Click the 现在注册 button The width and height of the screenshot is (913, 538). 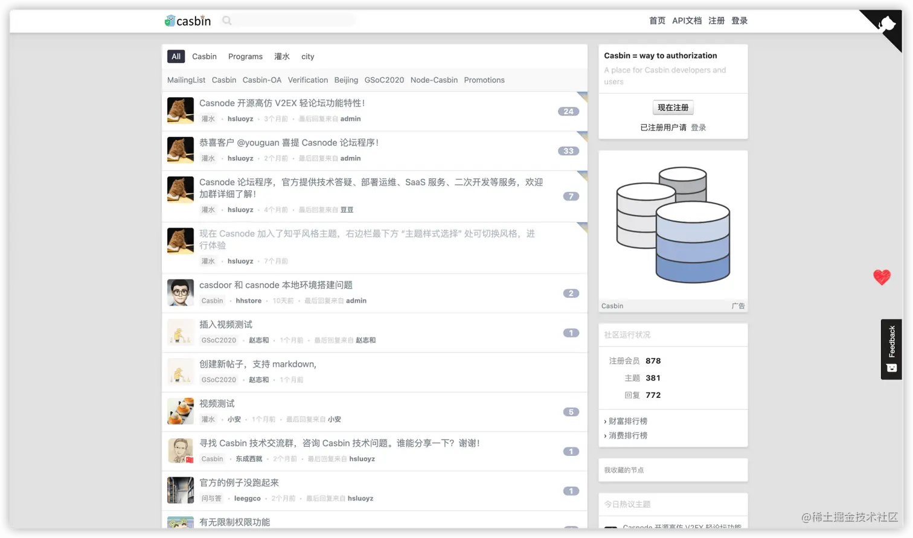coord(673,107)
